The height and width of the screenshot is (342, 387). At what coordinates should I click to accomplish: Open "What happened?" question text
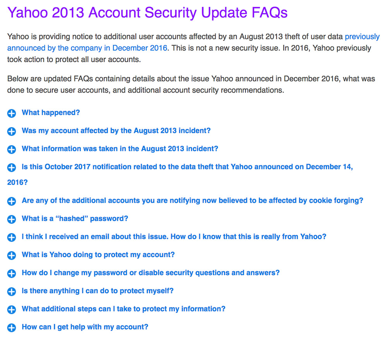pyautogui.click(x=51, y=112)
